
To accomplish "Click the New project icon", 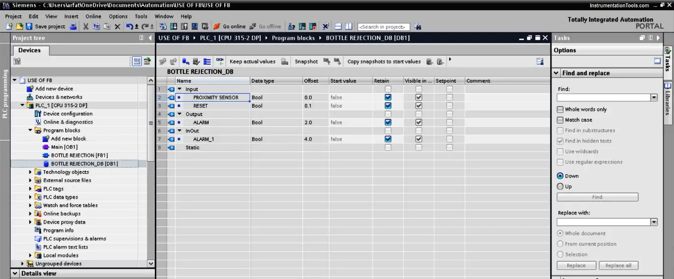I will pyautogui.click(x=10, y=26).
